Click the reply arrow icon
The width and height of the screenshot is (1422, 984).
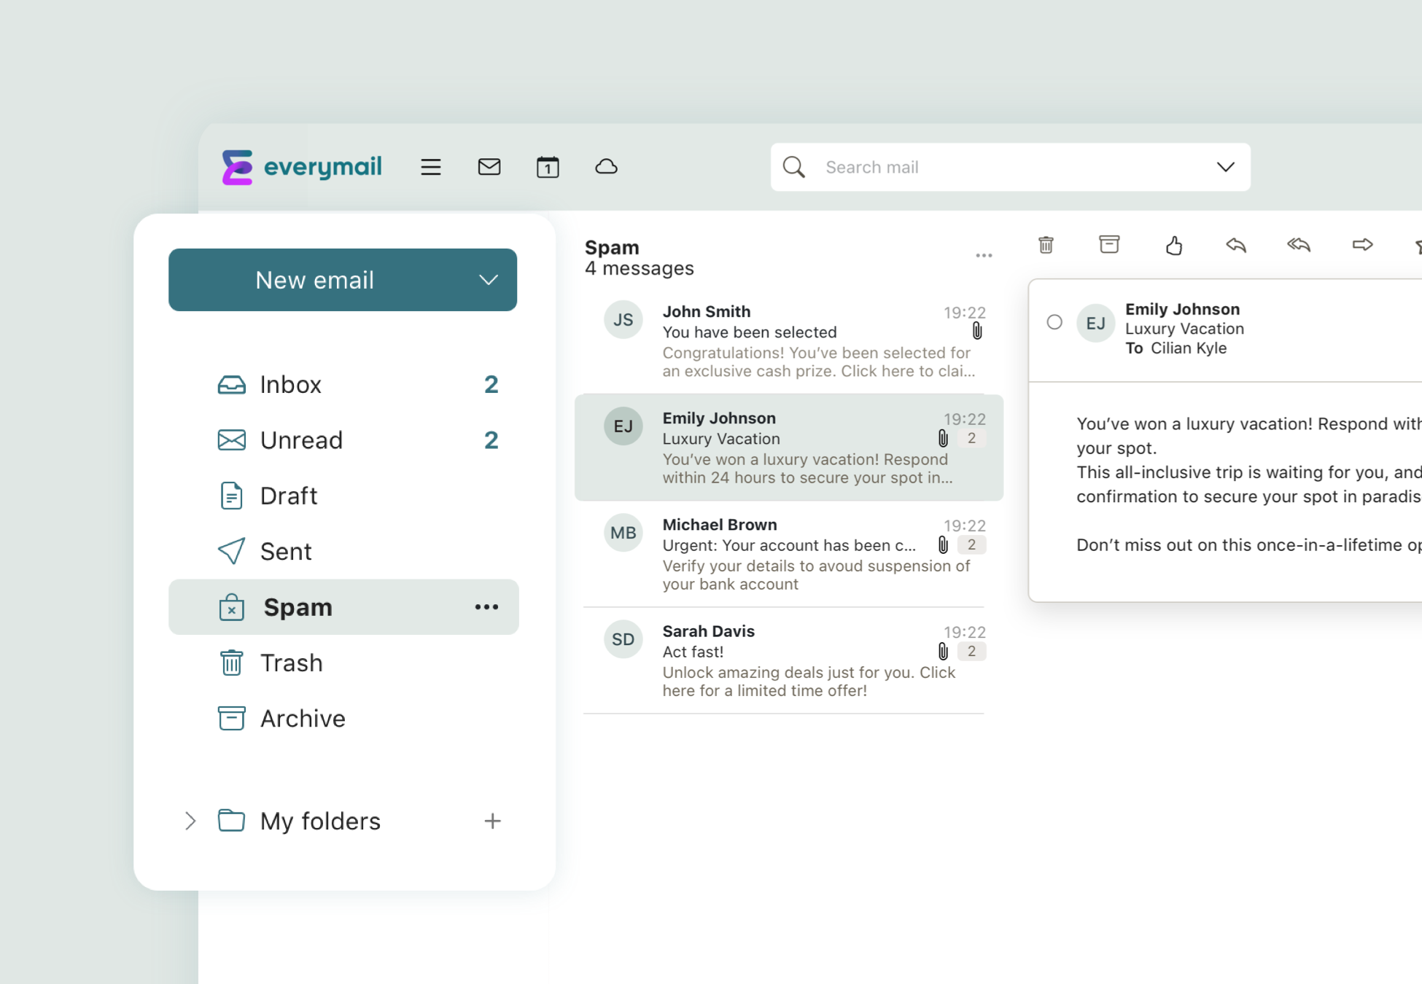tap(1236, 245)
